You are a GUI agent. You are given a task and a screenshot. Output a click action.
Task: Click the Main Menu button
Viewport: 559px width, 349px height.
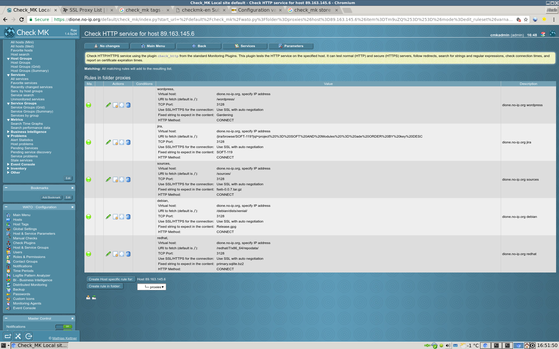click(x=153, y=46)
